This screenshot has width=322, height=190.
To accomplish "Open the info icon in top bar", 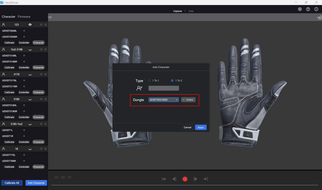I will click(316, 9).
